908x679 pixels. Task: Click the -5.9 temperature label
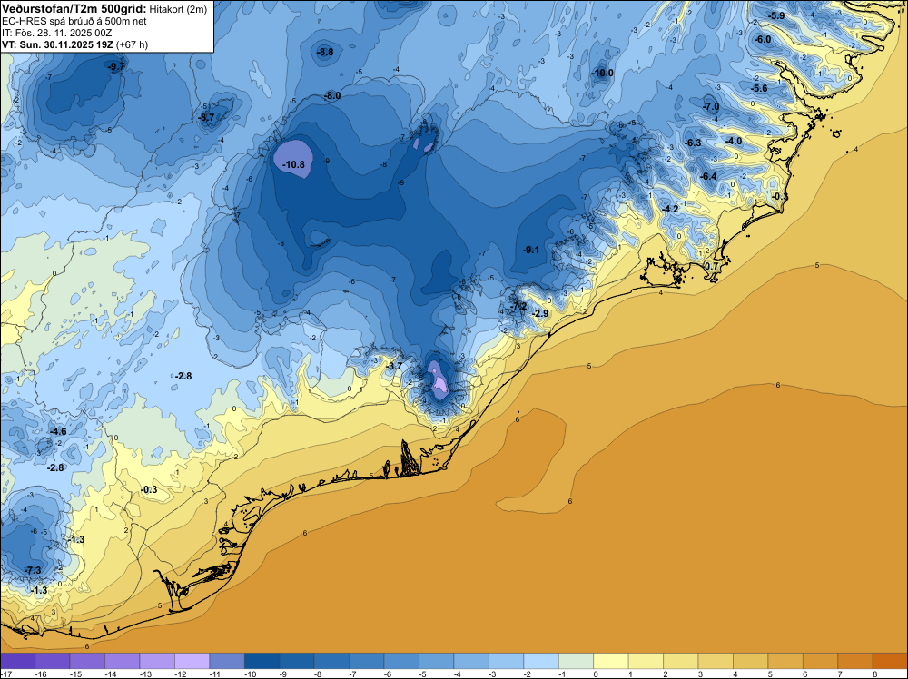click(x=776, y=15)
